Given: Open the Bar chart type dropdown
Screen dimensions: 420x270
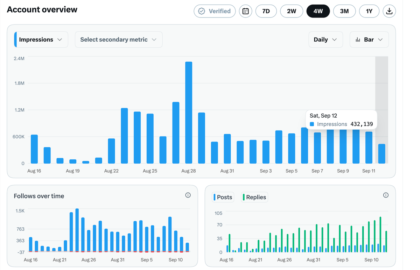Looking at the screenshot, I should (x=369, y=40).
